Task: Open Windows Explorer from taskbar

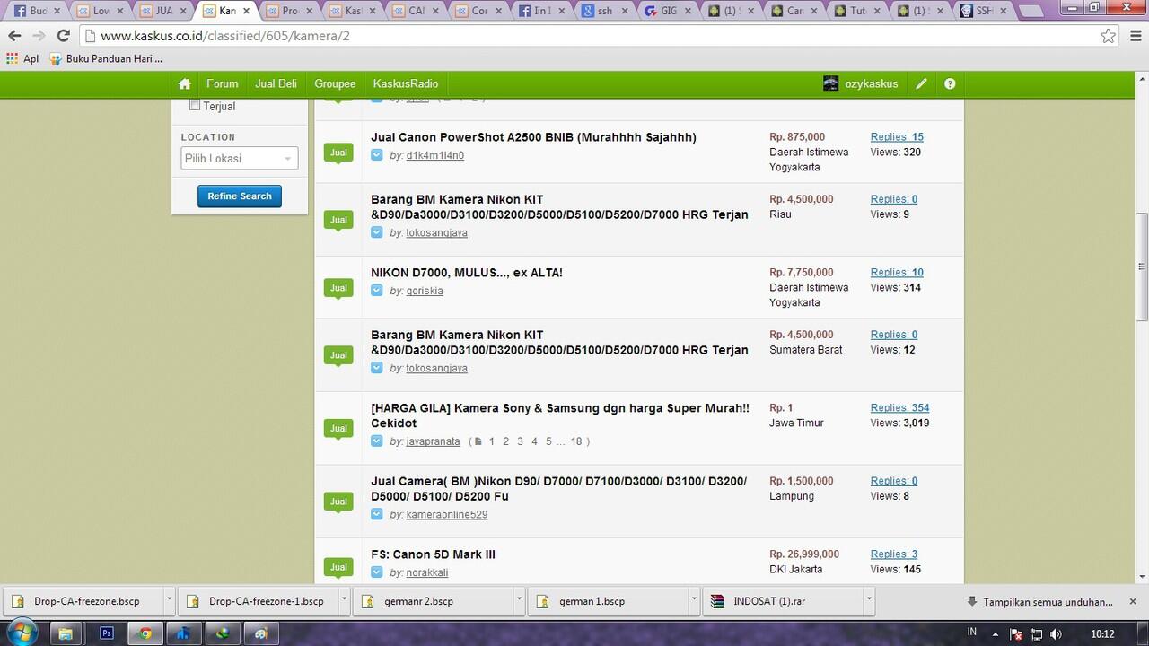Action: 66,633
